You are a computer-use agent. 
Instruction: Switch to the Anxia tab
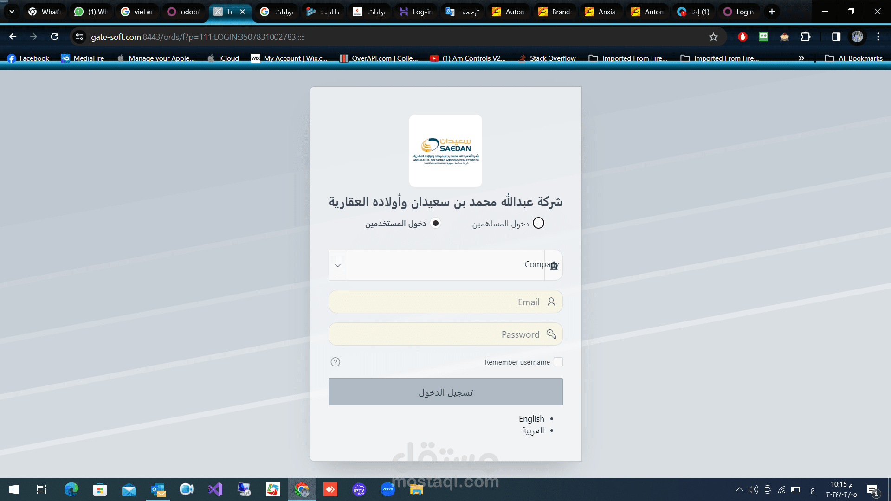(601, 12)
